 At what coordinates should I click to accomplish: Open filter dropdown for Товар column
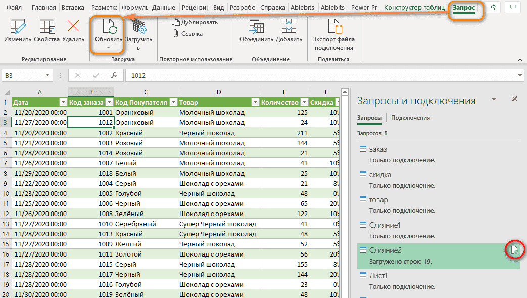[255, 102]
